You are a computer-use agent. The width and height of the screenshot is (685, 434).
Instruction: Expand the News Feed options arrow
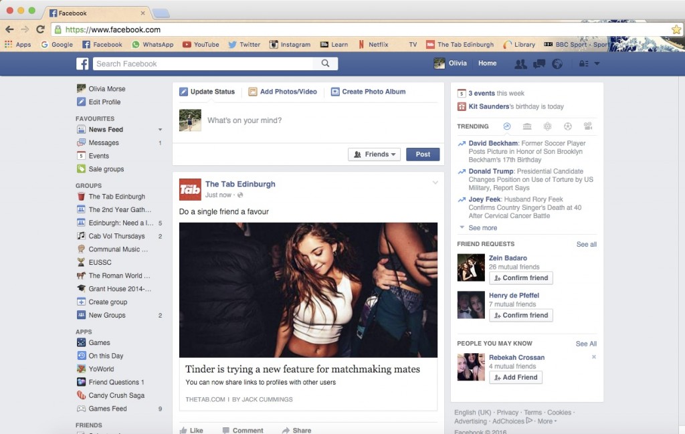click(x=160, y=130)
